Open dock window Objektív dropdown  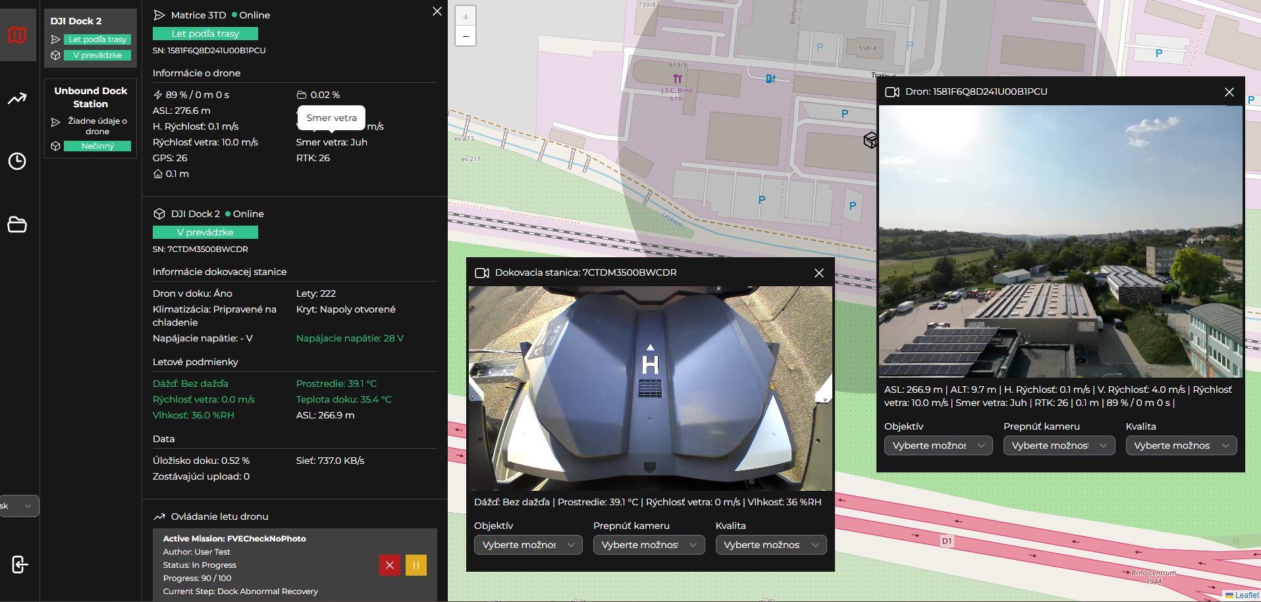click(528, 545)
